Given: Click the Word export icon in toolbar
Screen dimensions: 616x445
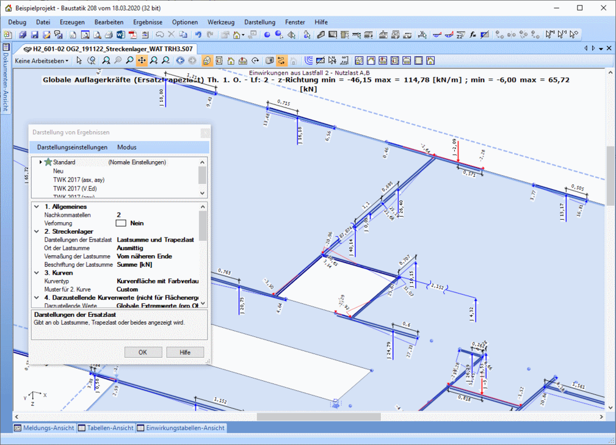Looking at the screenshot, I should click(120, 35).
